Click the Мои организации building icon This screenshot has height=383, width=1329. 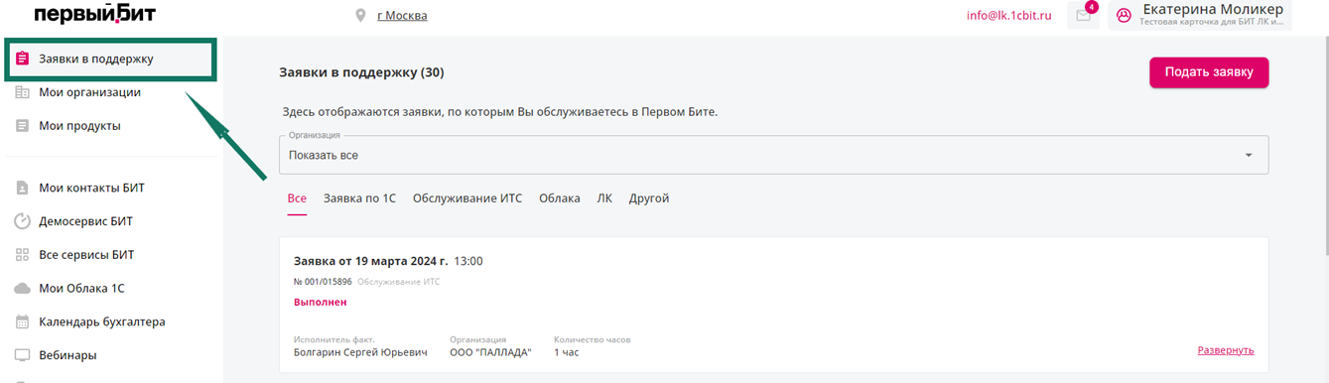[x=23, y=92]
